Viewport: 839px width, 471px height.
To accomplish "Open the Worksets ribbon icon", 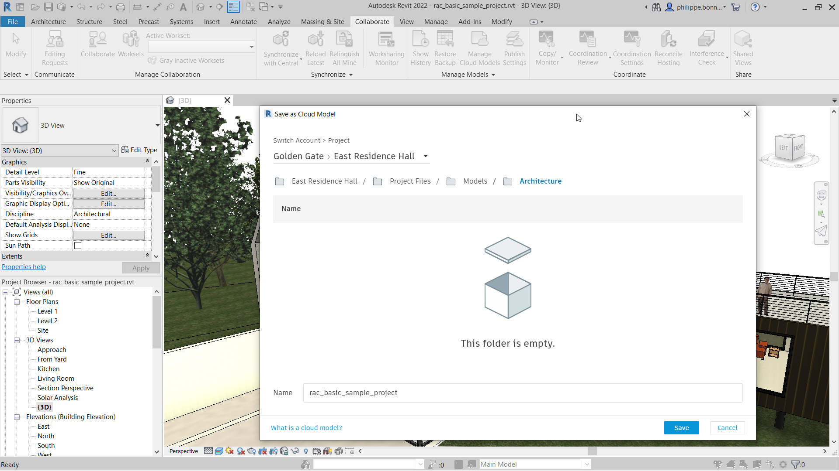I will (131, 39).
